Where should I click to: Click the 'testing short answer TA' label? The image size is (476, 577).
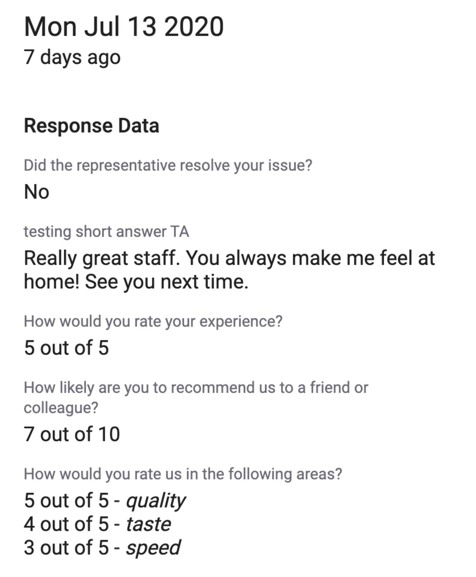(x=106, y=232)
